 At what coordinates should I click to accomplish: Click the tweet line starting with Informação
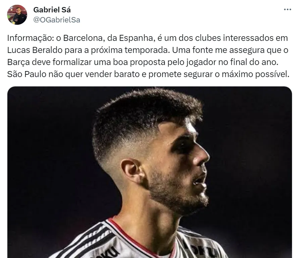148,38
